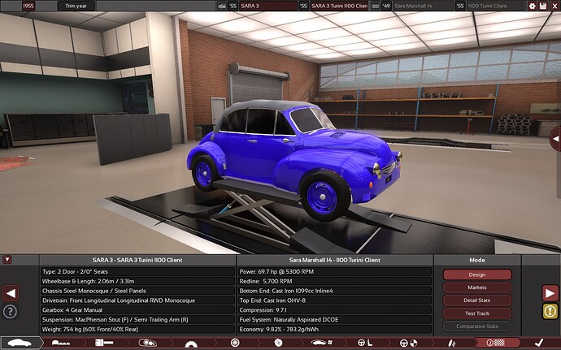The width and height of the screenshot is (561, 350).
Task: Open the SARA 3 model name field
Action: 266,6
